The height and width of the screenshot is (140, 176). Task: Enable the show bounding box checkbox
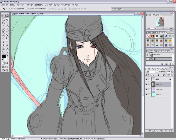[x=27, y=8]
